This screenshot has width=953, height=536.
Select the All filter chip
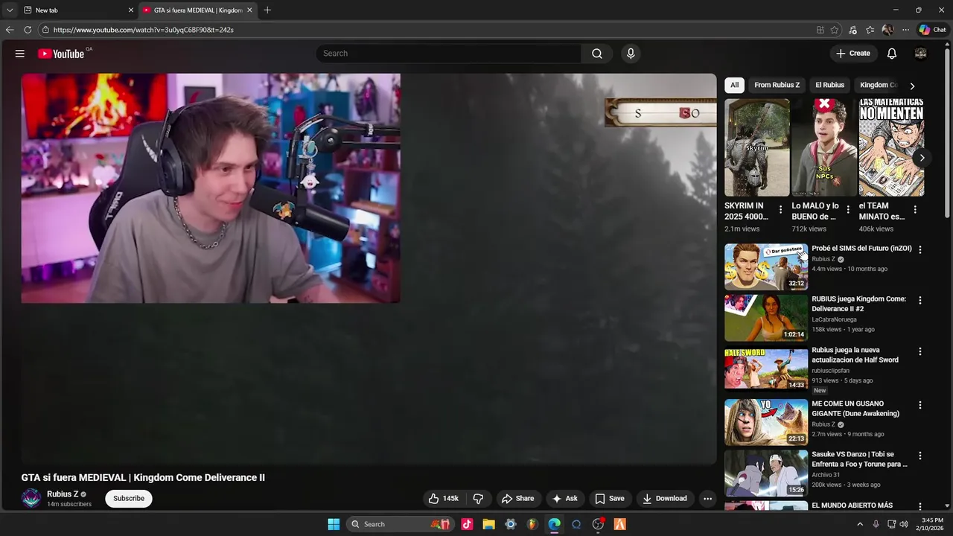click(x=734, y=85)
